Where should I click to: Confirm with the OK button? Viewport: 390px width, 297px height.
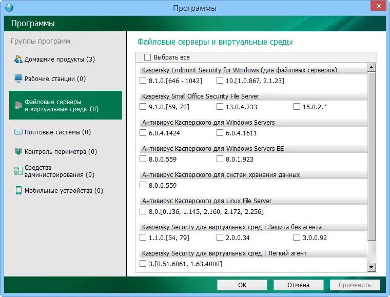point(242,285)
